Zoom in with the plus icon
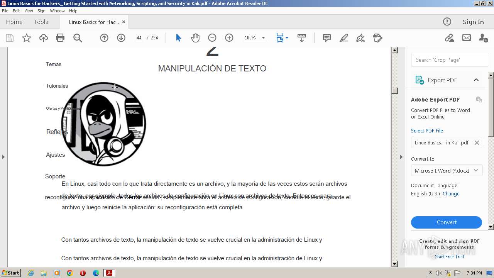Viewport: 494px width, 278px height. (229, 38)
